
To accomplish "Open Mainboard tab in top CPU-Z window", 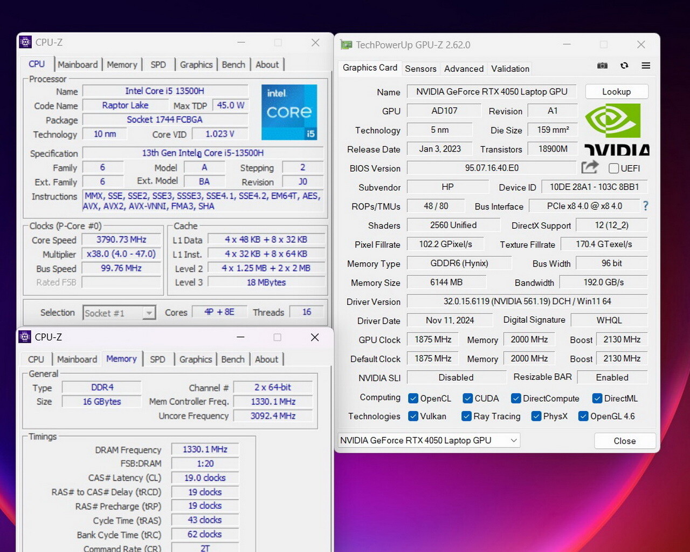I will click(78, 65).
